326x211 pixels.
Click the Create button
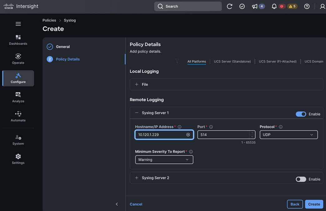(314, 204)
